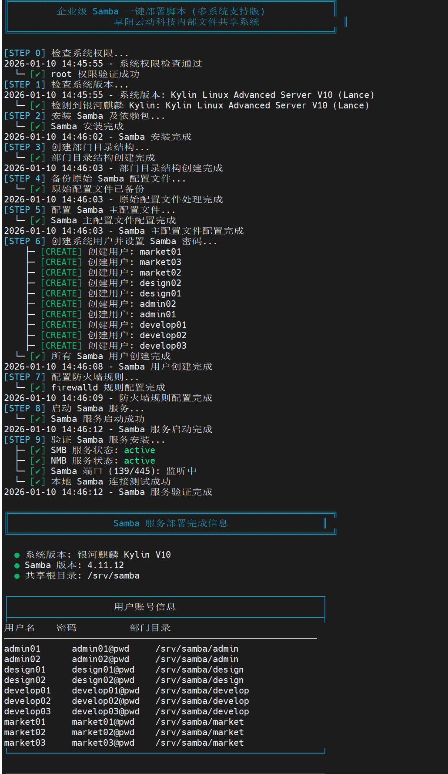This screenshot has width=448, height=774.
Task: Click the 'develop01@pwd' password cell
Action: tap(106, 690)
